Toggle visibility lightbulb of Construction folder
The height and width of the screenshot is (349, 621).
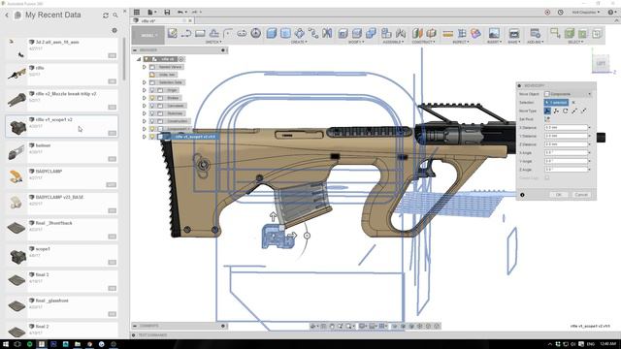pyautogui.click(x=152, y=121)
